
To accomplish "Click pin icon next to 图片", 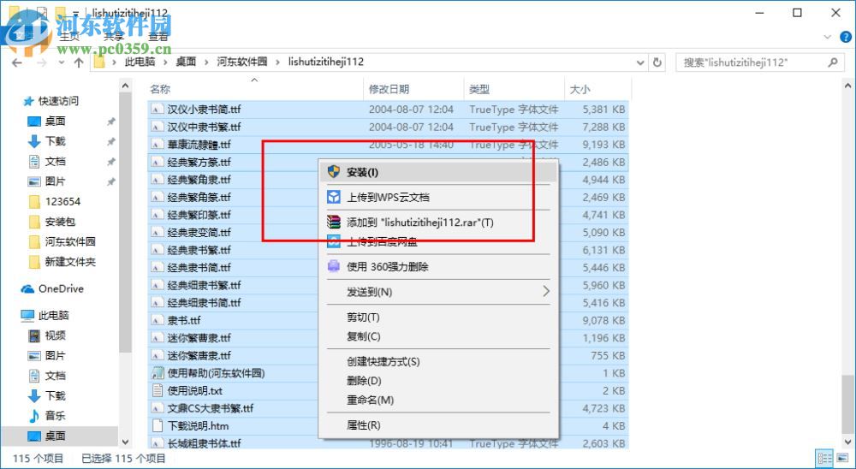I will click(x=110, y=181).
